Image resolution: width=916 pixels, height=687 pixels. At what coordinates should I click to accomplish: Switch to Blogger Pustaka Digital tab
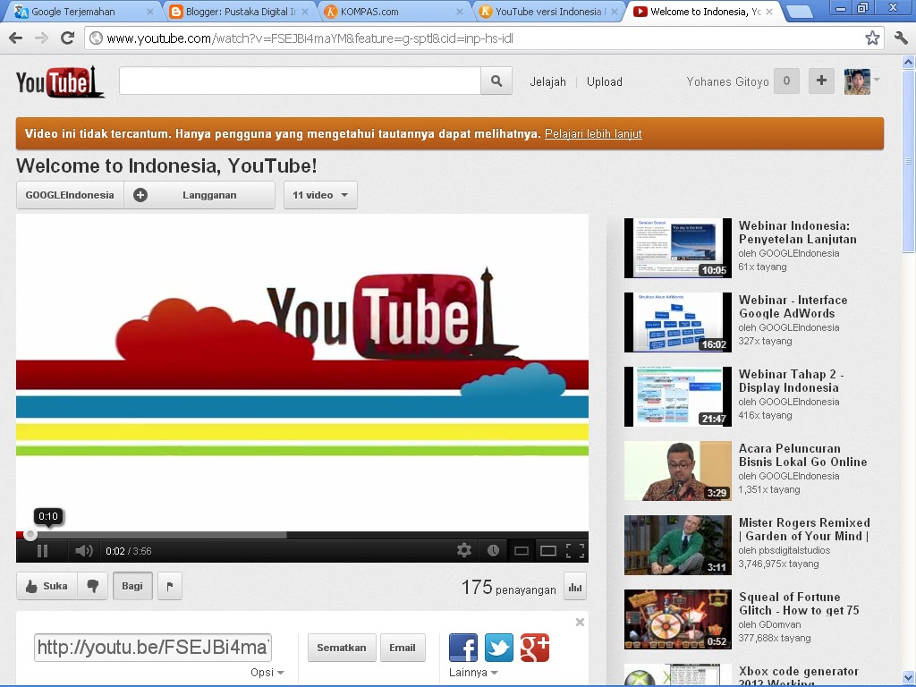coord(240,11)
